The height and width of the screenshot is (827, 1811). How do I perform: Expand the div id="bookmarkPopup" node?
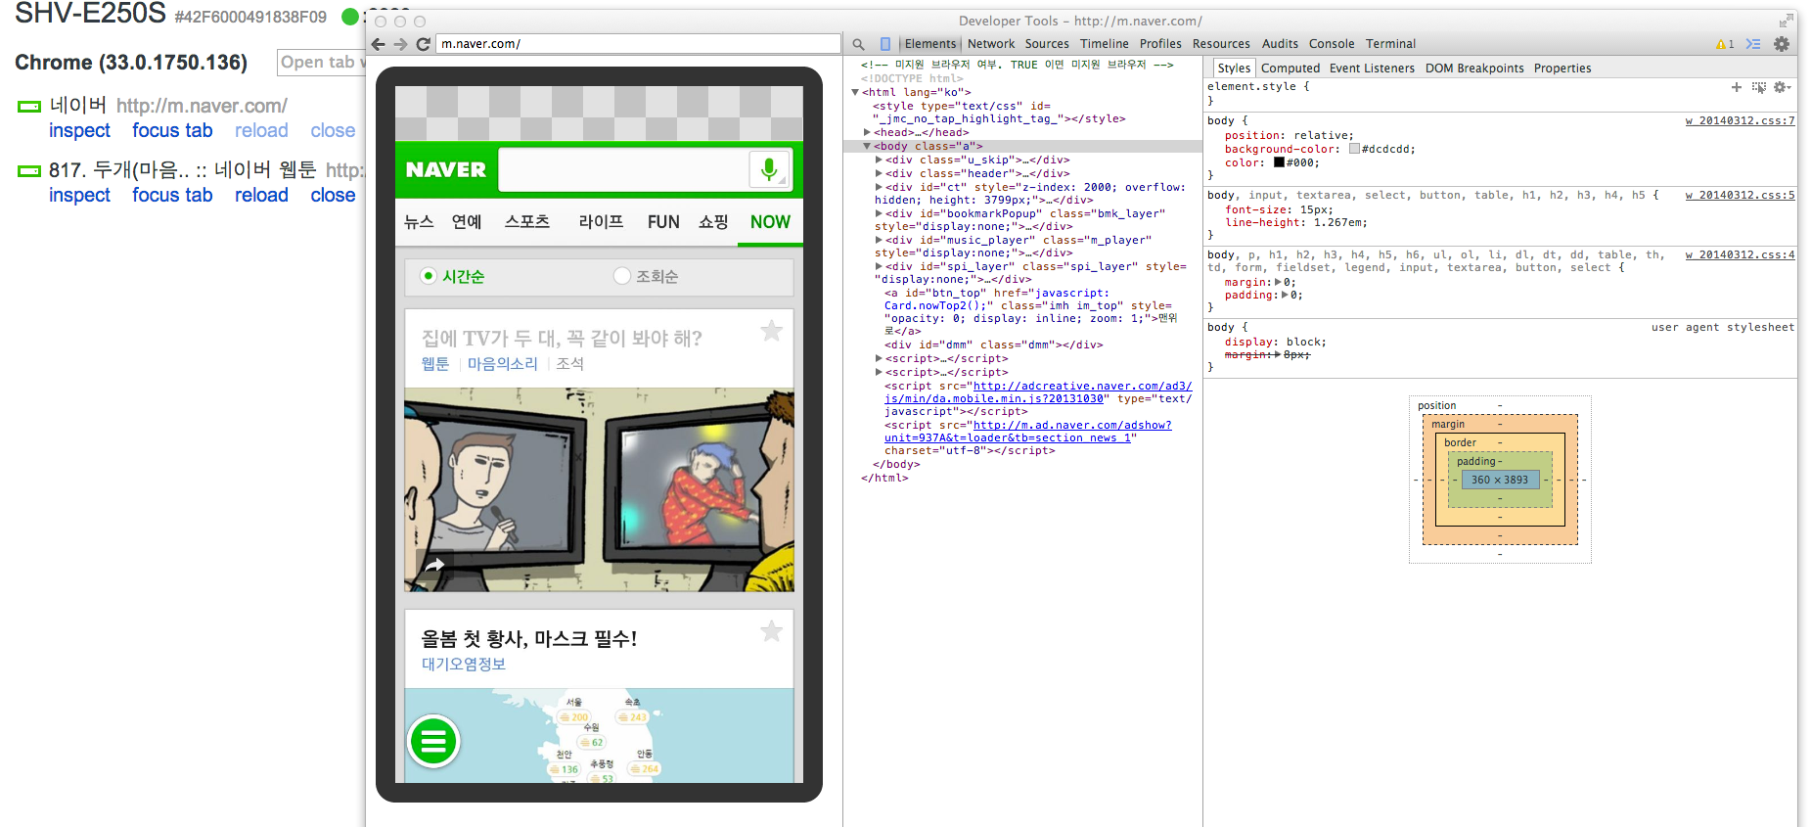pyautogui.click(x=879, y=213)
